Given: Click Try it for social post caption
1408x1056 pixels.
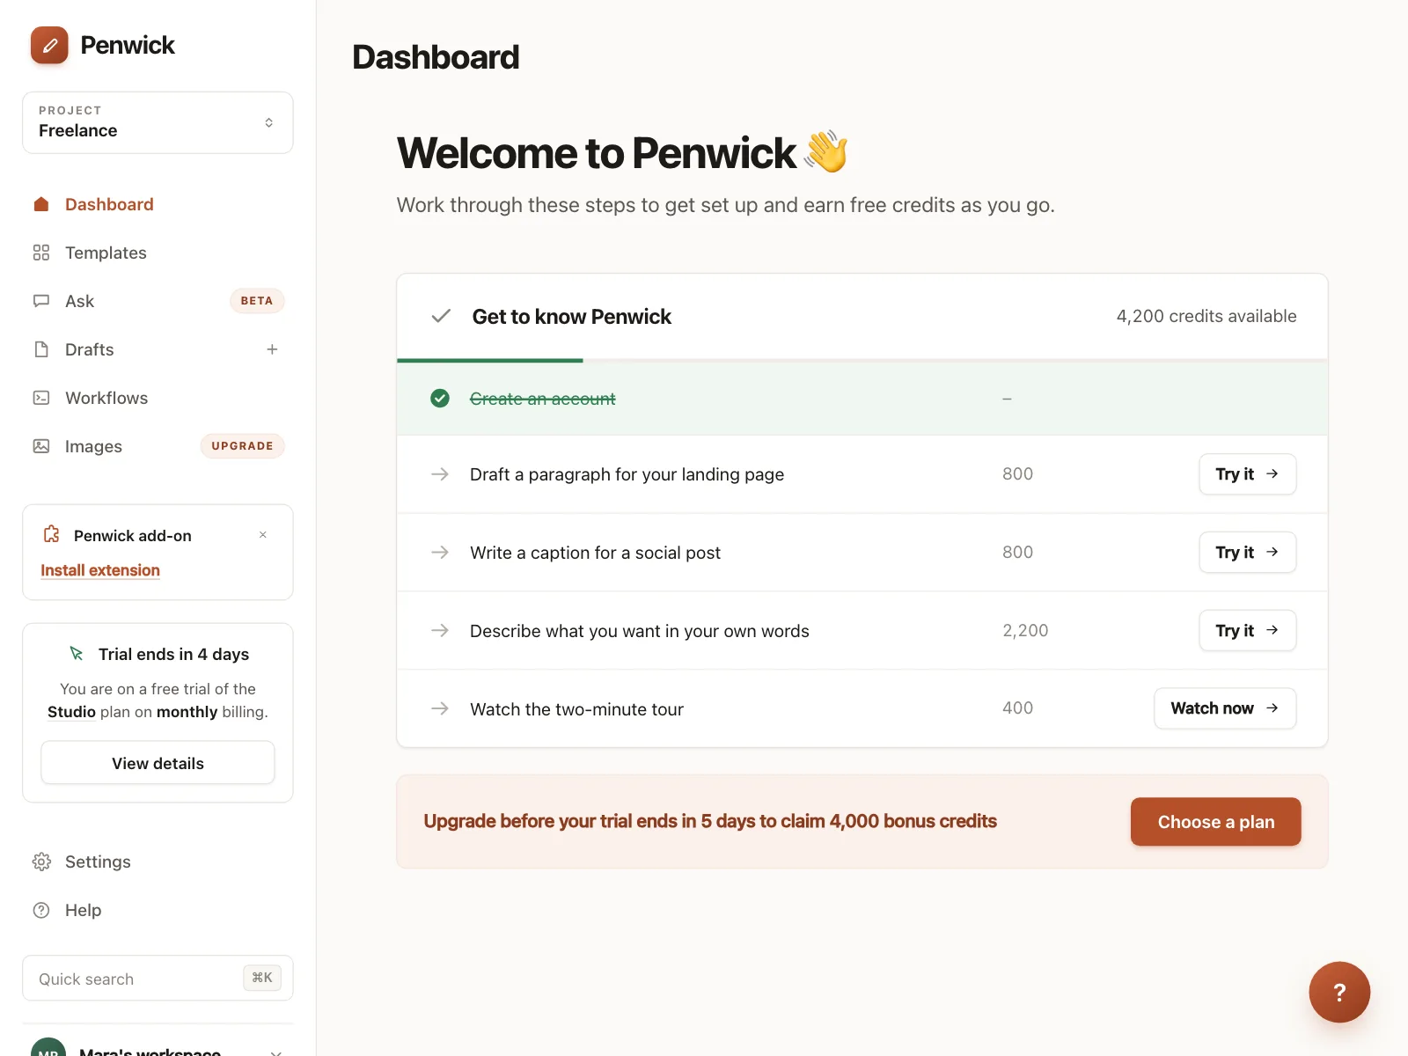Looking at the screenshot, I should coord(1247,553).
